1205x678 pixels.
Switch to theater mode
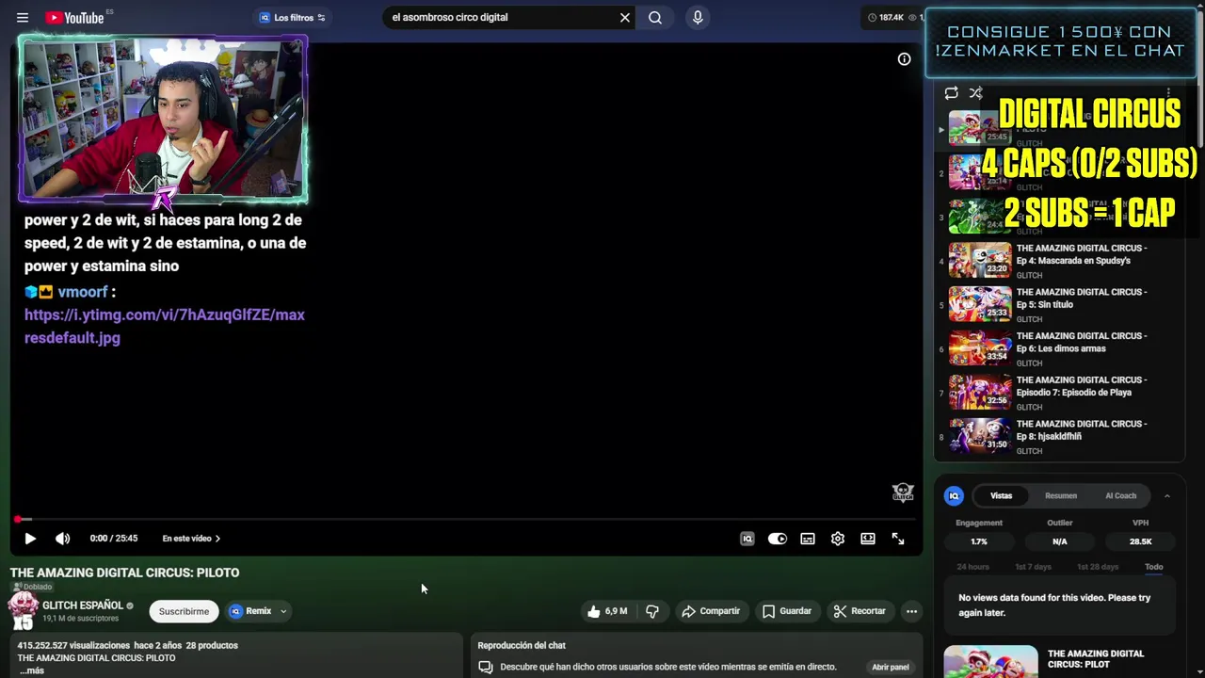868,539
